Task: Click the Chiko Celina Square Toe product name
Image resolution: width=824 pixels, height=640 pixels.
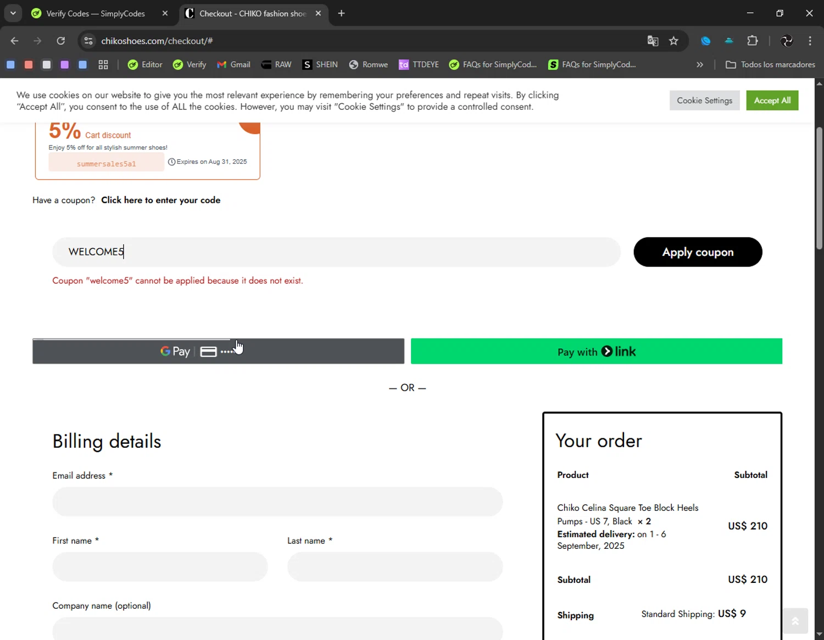Action: click(x=628, y=514)
